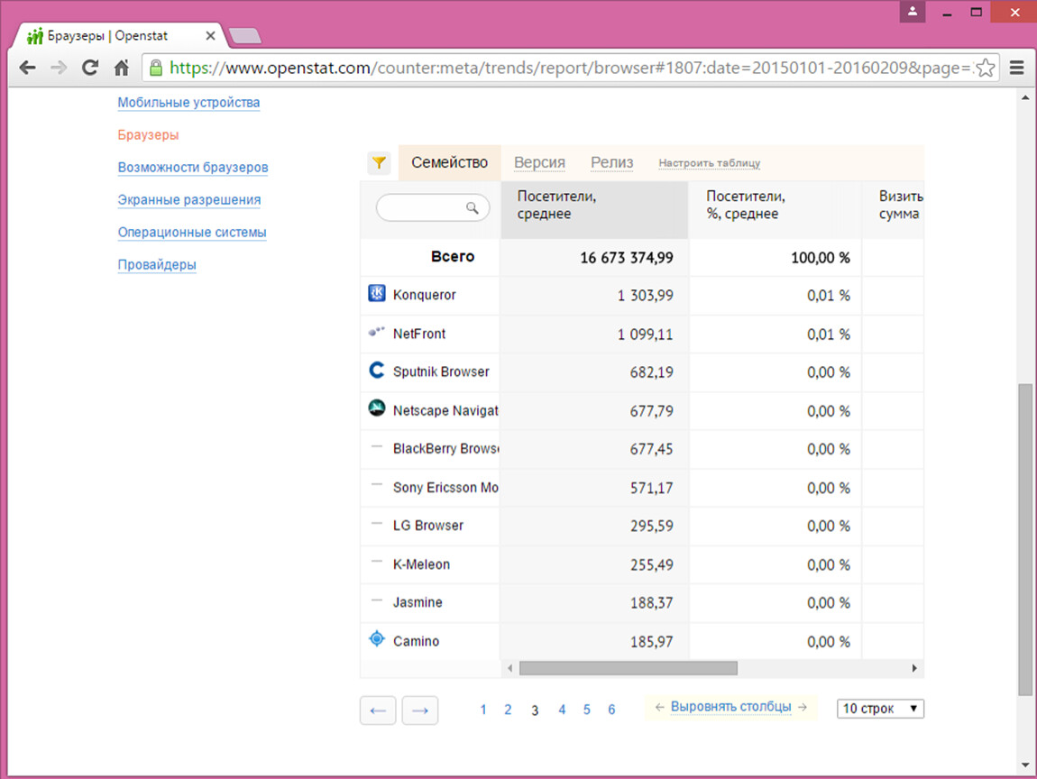The width and height of the screenshot is (1037, 779).
Task: Click the magnifier in the table search box
Action: (x=473, y=207)
